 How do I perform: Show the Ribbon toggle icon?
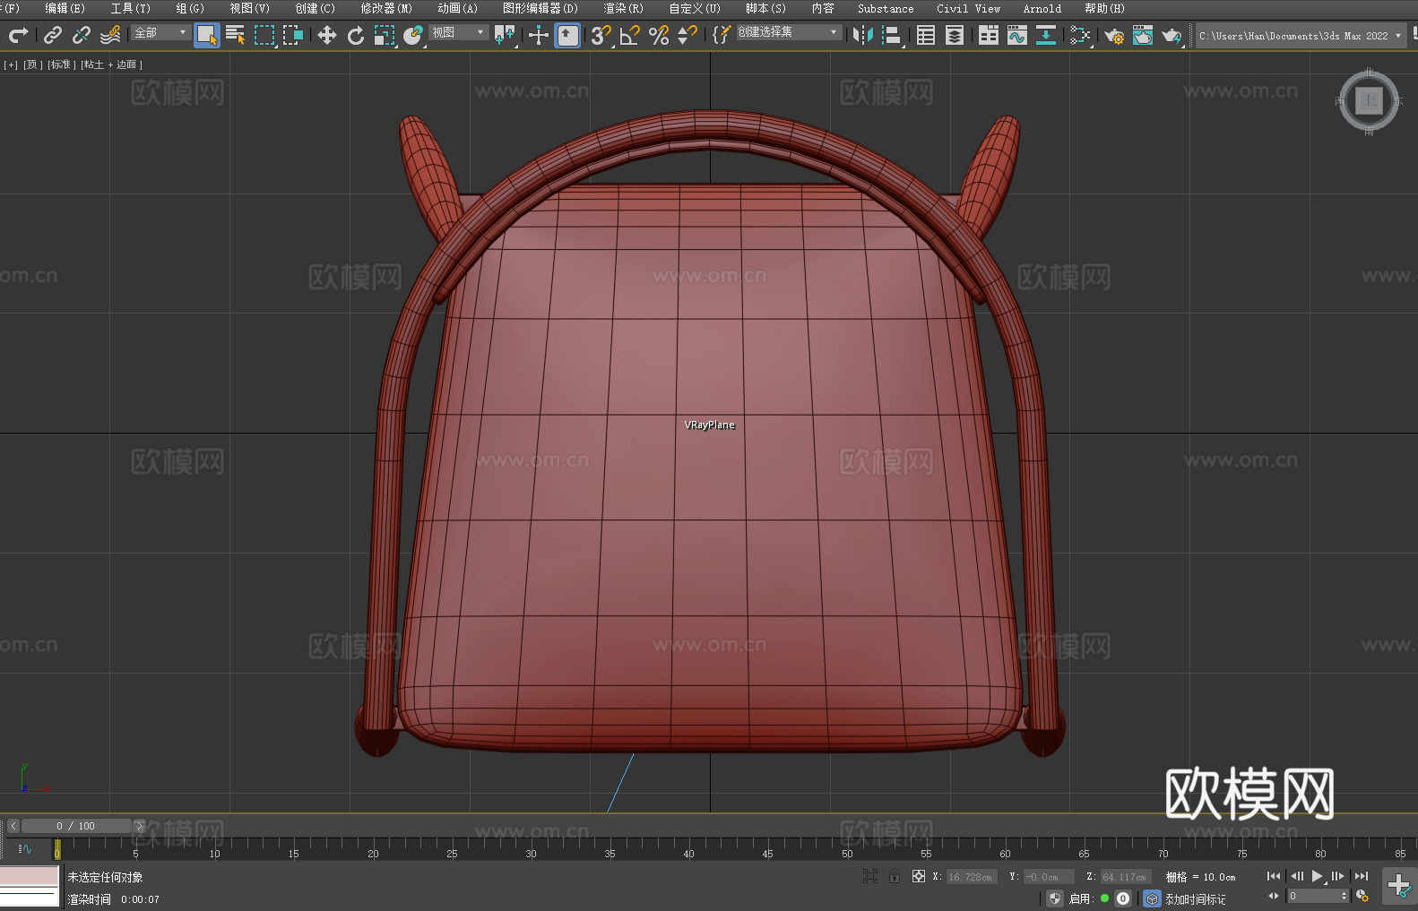(989, 35)
